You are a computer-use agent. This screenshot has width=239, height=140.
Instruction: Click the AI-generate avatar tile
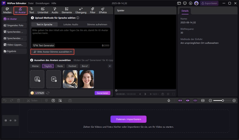point(54,79)
